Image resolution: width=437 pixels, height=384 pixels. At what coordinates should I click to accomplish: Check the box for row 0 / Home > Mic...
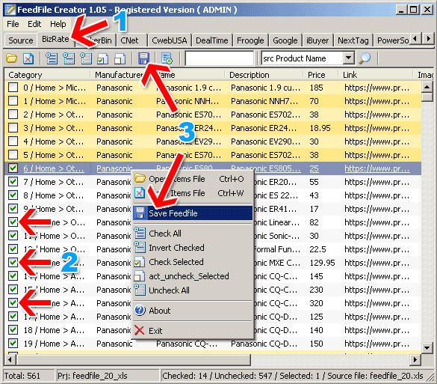click(x=13, y=88)
